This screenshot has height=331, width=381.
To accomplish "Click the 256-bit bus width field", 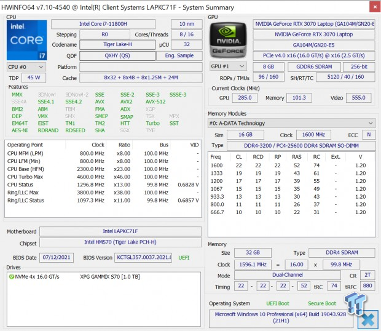I will click(359, 67).
